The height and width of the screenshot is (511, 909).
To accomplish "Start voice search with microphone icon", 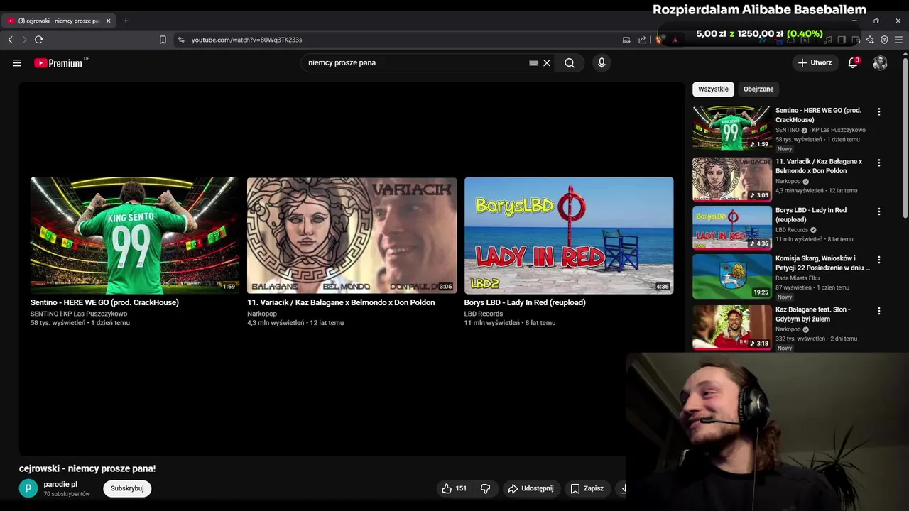I will pos(602,63).
